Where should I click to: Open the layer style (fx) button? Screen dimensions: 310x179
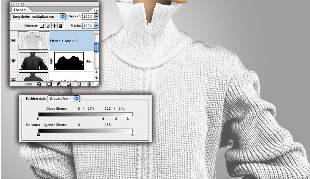(x=39, y=84)
